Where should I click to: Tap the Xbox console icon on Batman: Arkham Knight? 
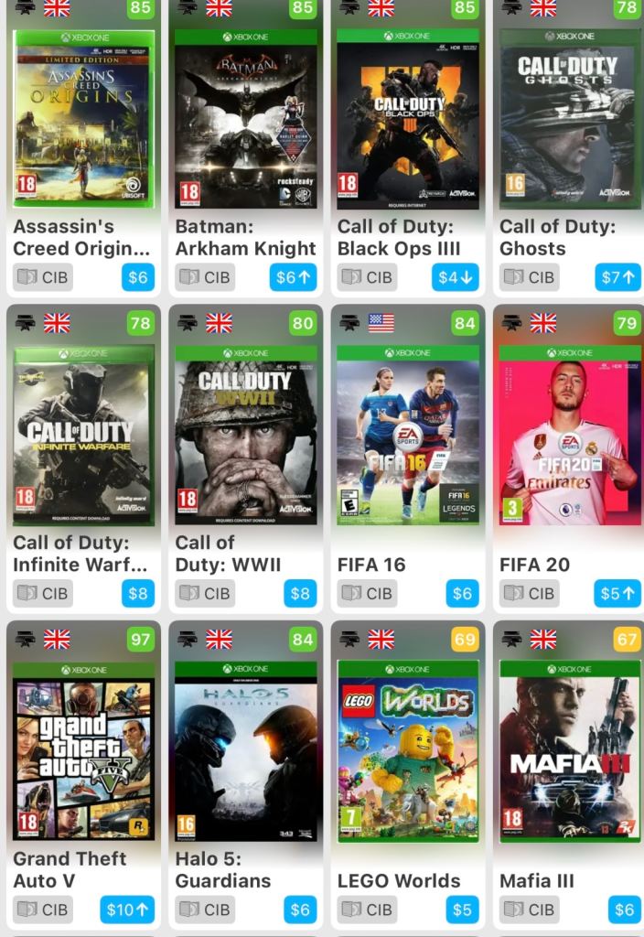coord(188,7)
